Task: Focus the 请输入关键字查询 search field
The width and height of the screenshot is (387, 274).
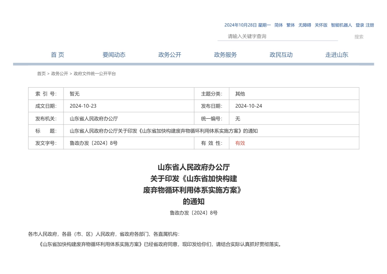Action: coord(277,36)
